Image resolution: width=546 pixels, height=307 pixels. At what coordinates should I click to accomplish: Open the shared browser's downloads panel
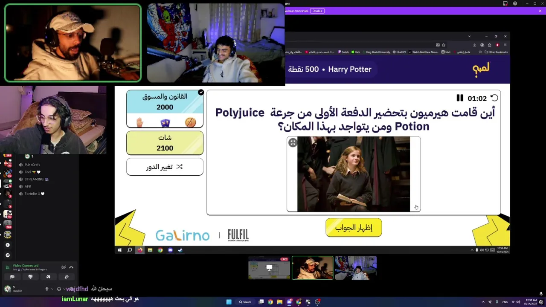pyautogui.click(x=474, y=45)
